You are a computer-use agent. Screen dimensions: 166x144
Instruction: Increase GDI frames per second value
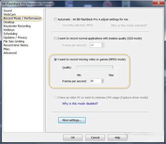[103, 44]
